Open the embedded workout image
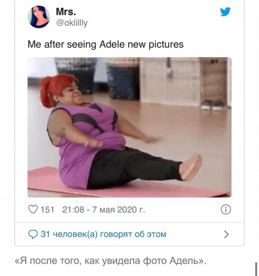259x276 pixels. point(129,127)
